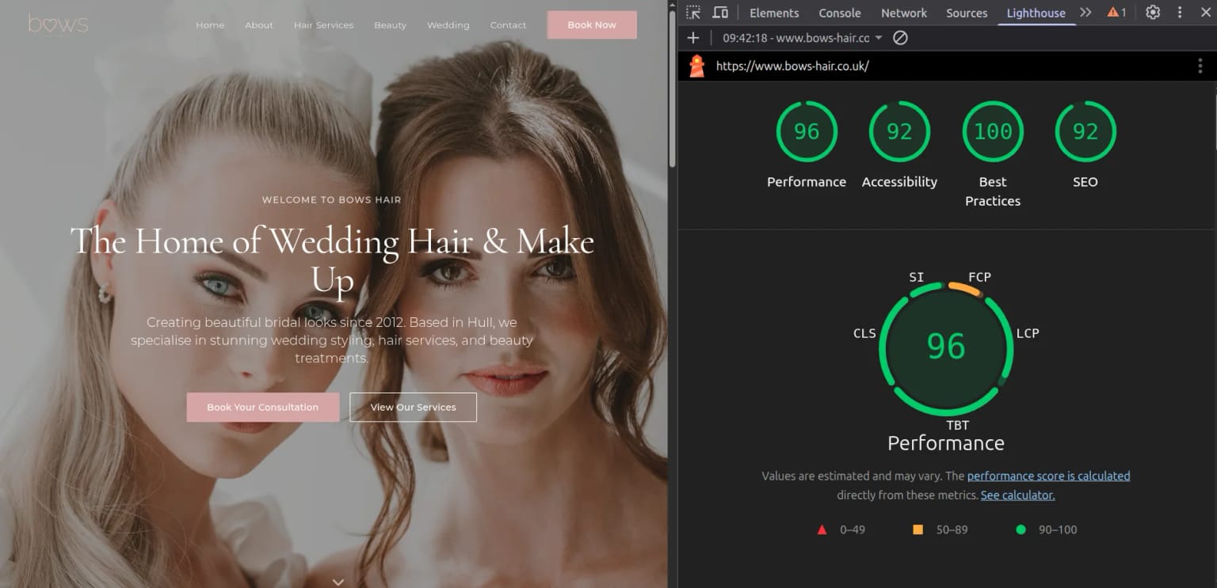Click the new report plus icon

693,38
